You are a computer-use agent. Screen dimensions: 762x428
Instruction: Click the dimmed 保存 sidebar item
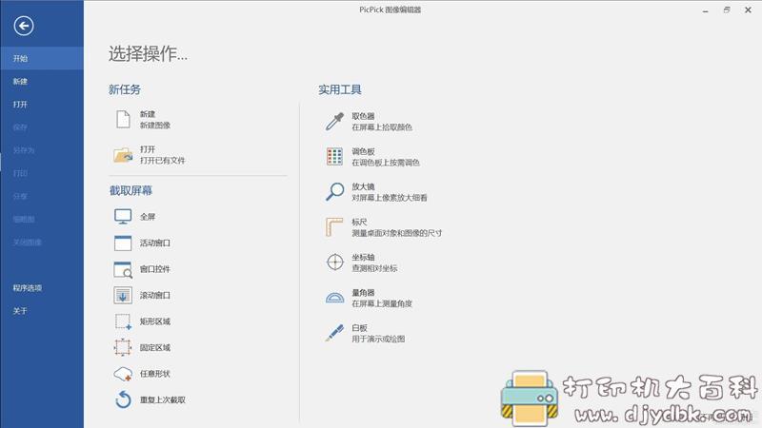[42, 127]
